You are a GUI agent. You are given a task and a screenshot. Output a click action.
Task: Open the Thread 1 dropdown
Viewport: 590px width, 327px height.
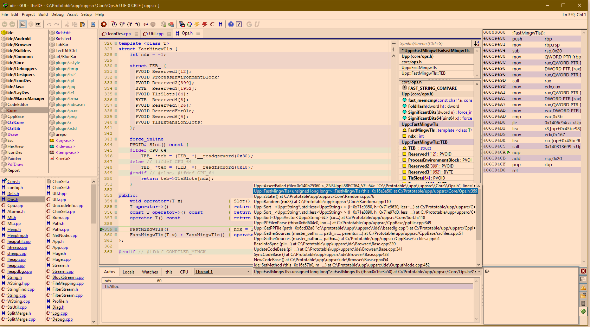tap(248, 272)
